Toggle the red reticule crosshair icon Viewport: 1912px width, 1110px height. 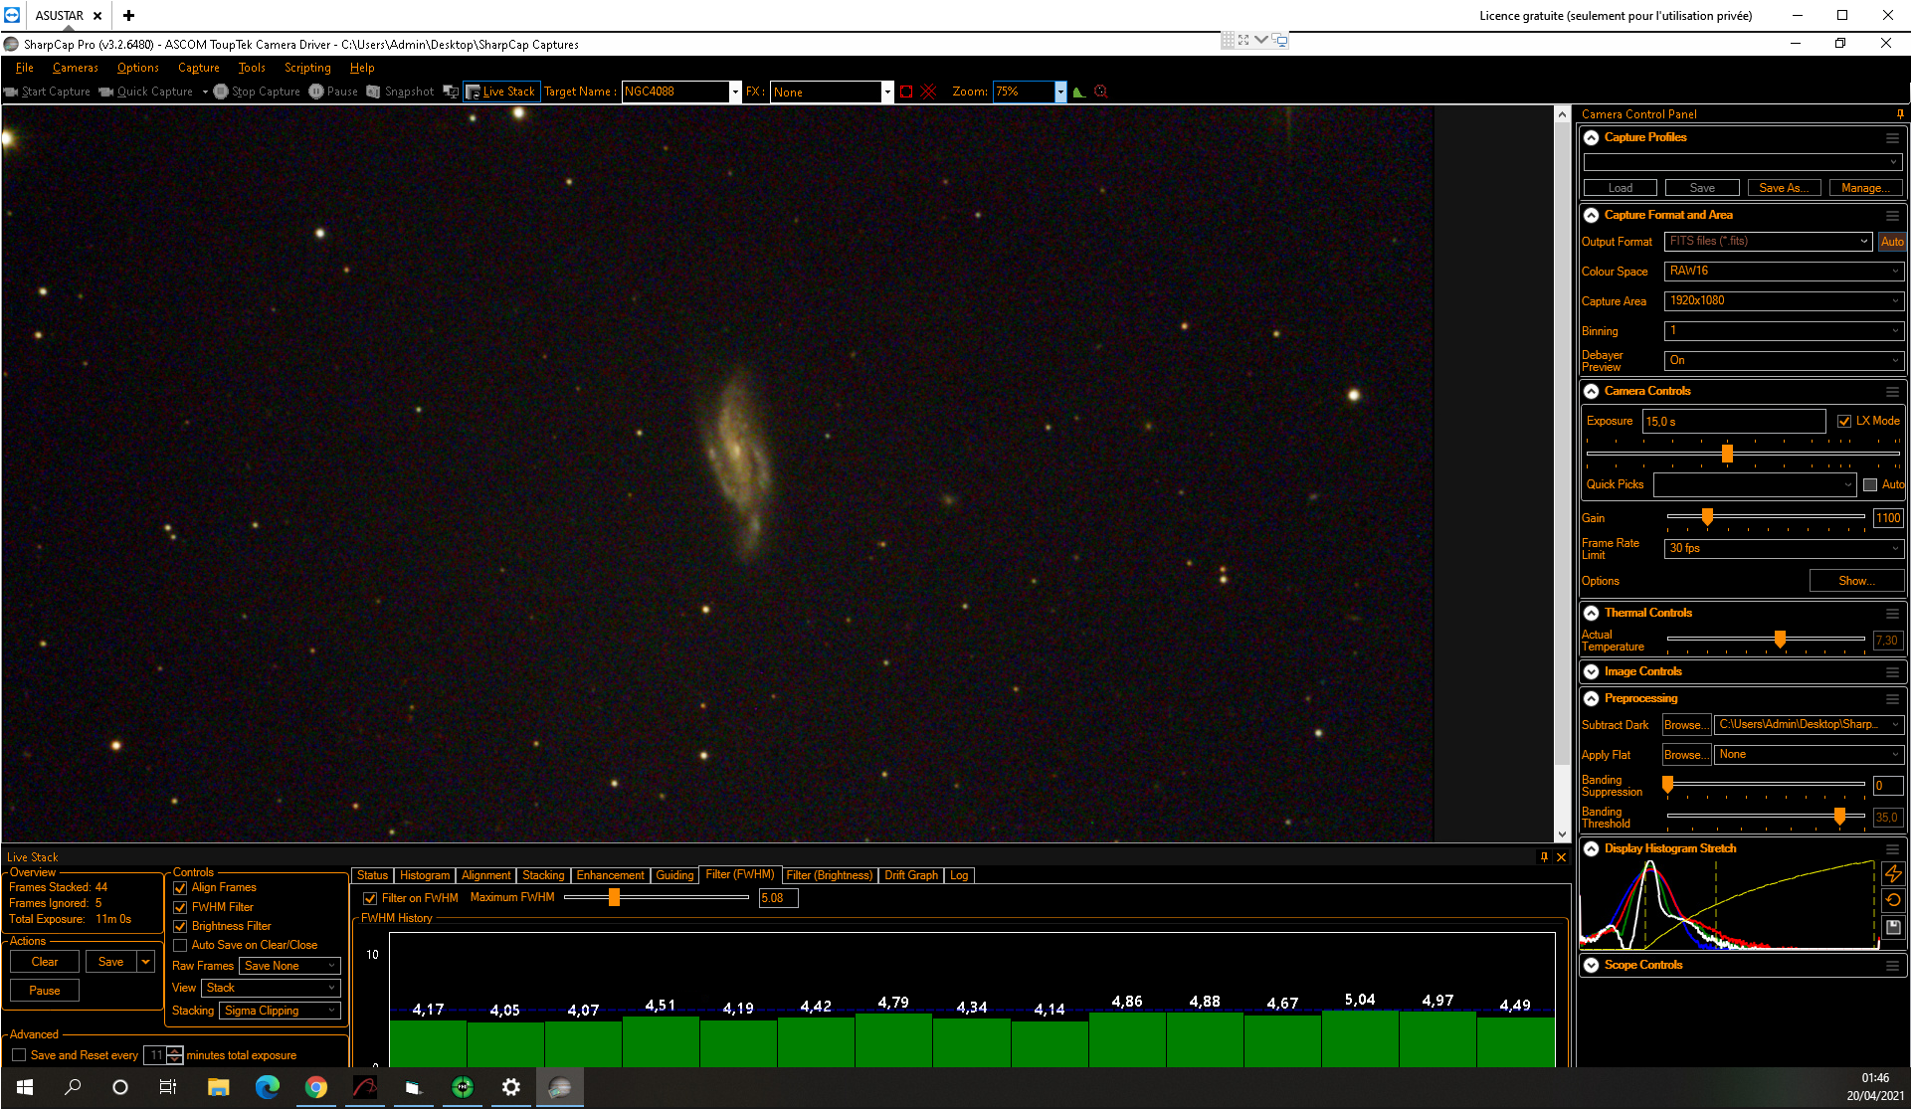click(x=929, y=92)
